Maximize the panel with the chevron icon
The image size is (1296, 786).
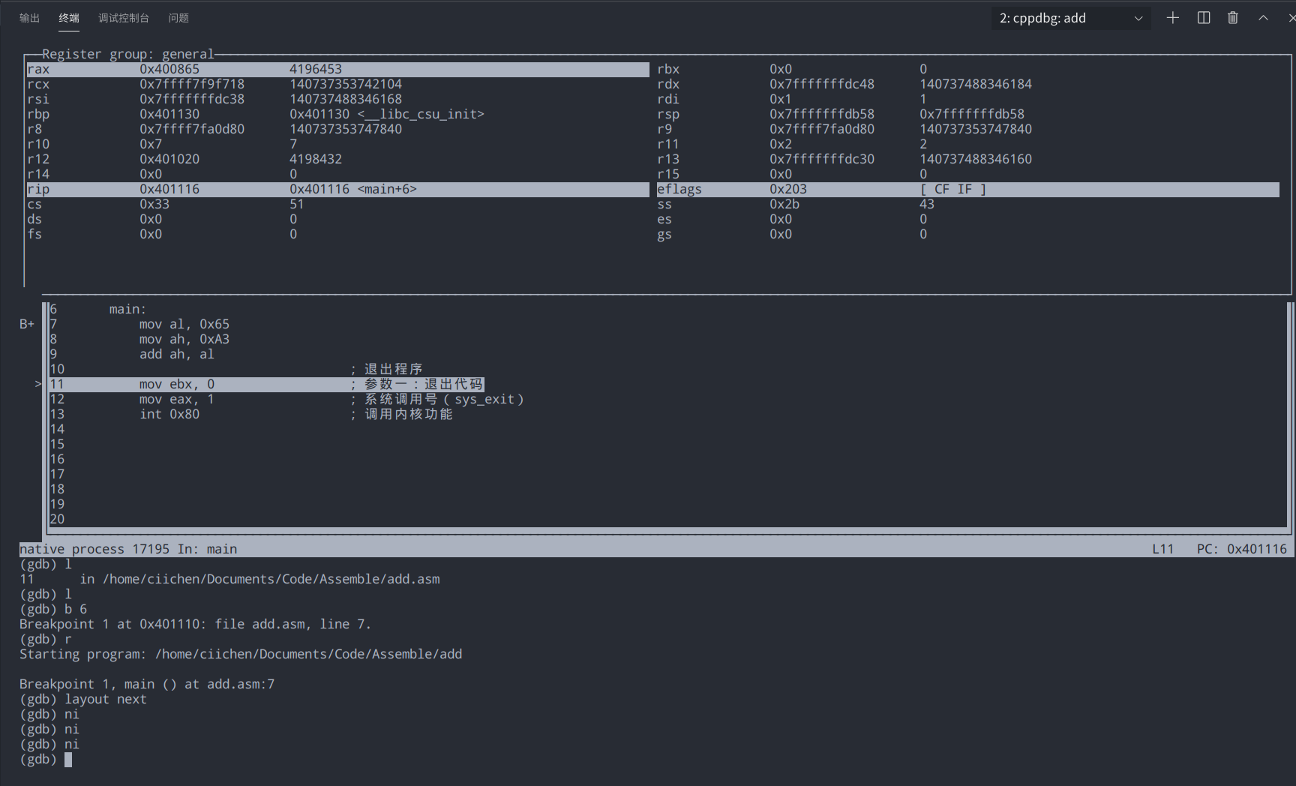coord(1263,17)
